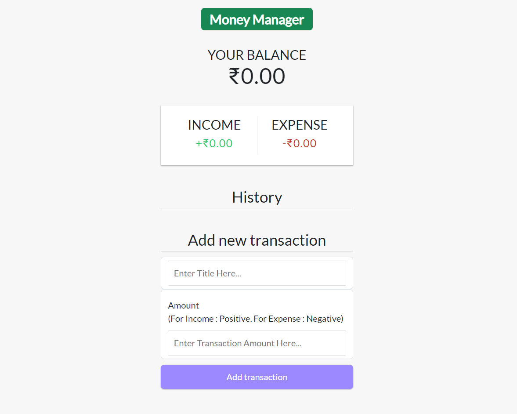Screen dimensions: 517x414
Task: Click the ₹0.00 balance amount
Action: [x=257, y=76]
